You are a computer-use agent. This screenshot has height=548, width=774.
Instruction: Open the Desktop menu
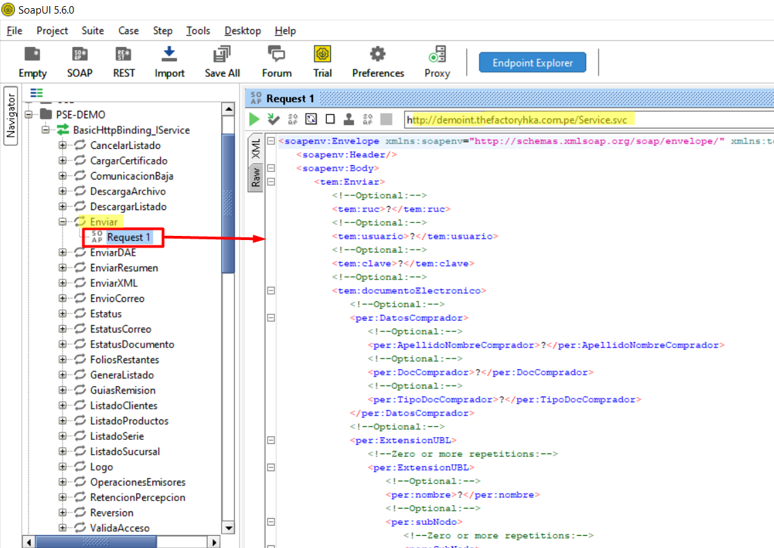242,31
